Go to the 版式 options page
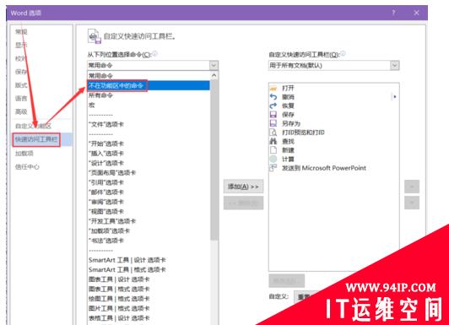 (21, 85)
